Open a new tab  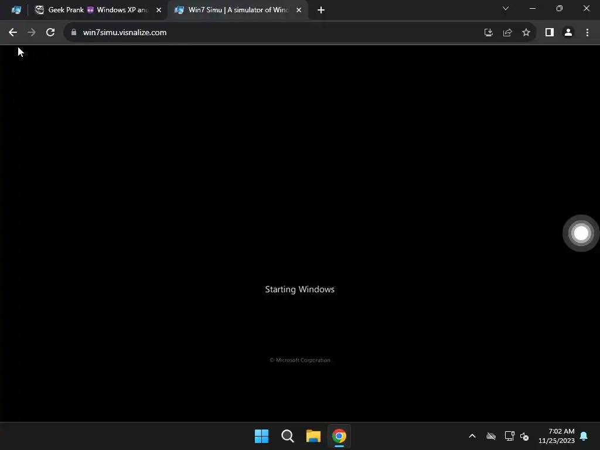(321, 10)
